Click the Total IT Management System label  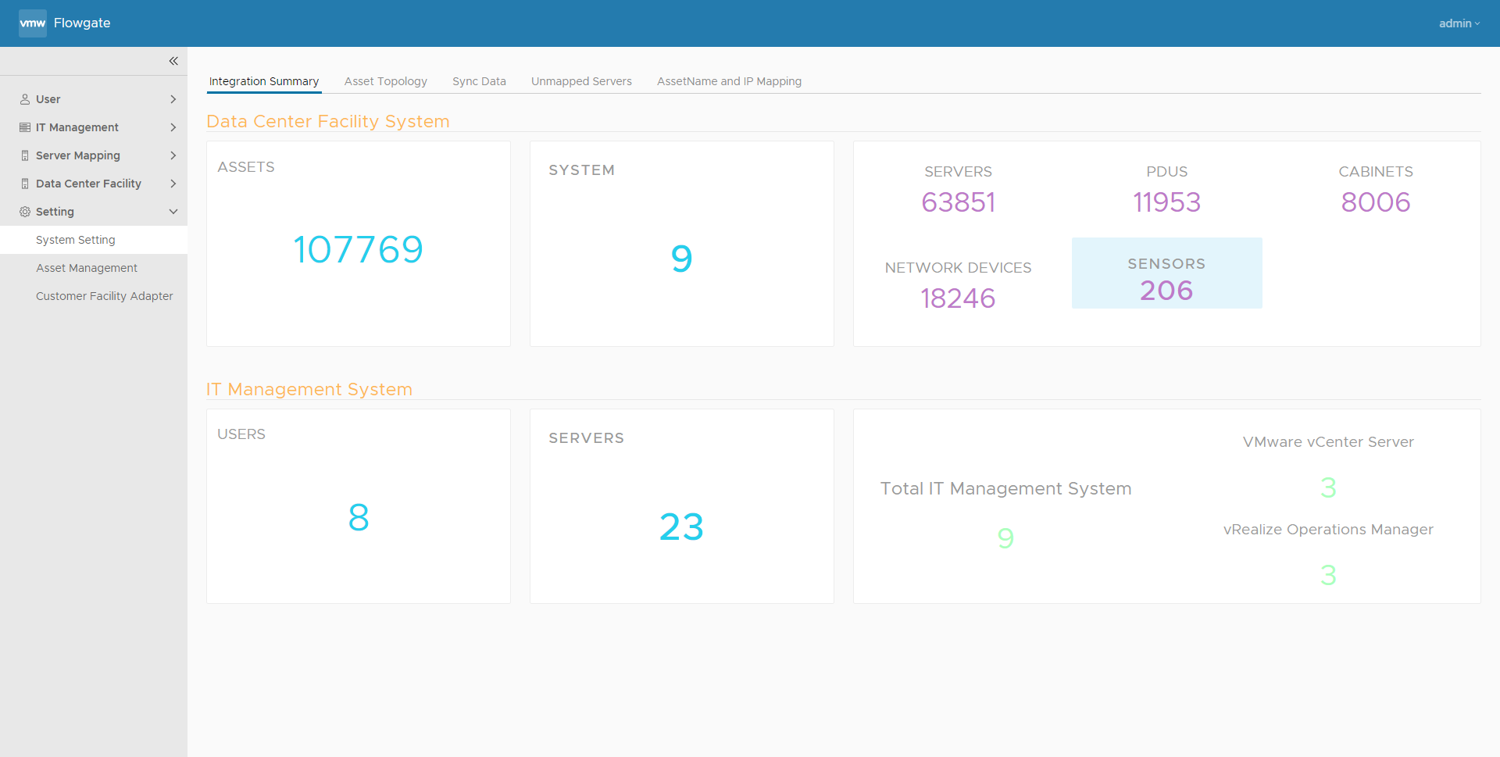[1005, 488]
